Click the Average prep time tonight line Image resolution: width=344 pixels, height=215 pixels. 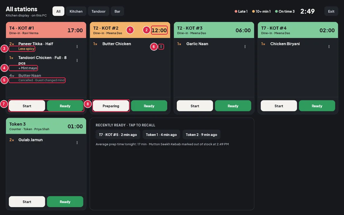[x=162, y=144]
